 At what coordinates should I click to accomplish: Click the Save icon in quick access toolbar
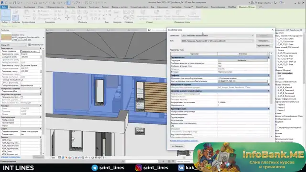click(14, 3)
